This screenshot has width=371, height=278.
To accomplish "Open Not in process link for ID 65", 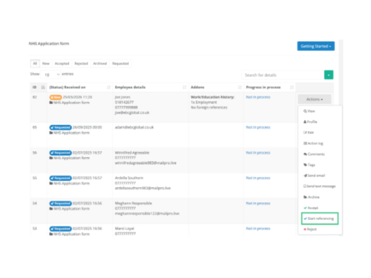I will (x=258, y=127).
